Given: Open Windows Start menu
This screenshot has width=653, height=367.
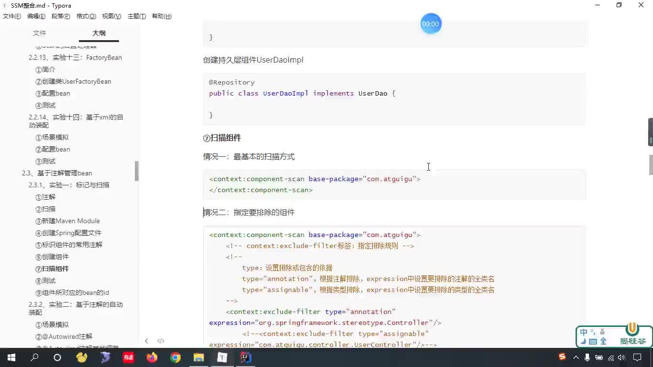Looking at the screenshot, I should tap(11, 357).
